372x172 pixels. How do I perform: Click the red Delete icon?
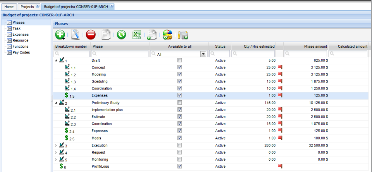[x=91, y=34]
